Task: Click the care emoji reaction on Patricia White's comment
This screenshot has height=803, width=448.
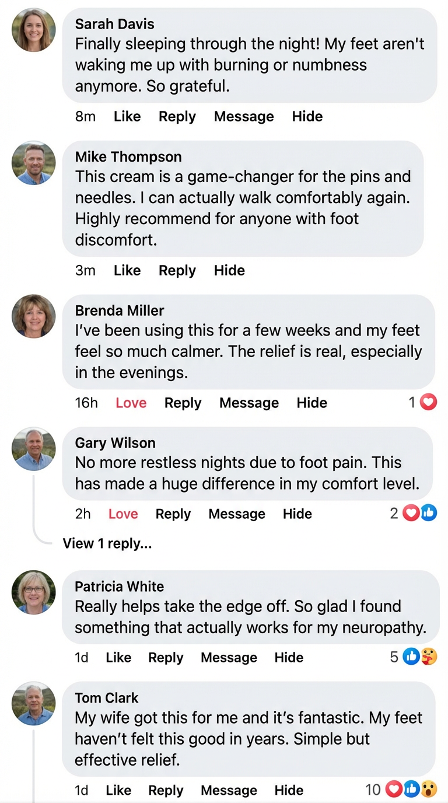Action: coord(429,657)
